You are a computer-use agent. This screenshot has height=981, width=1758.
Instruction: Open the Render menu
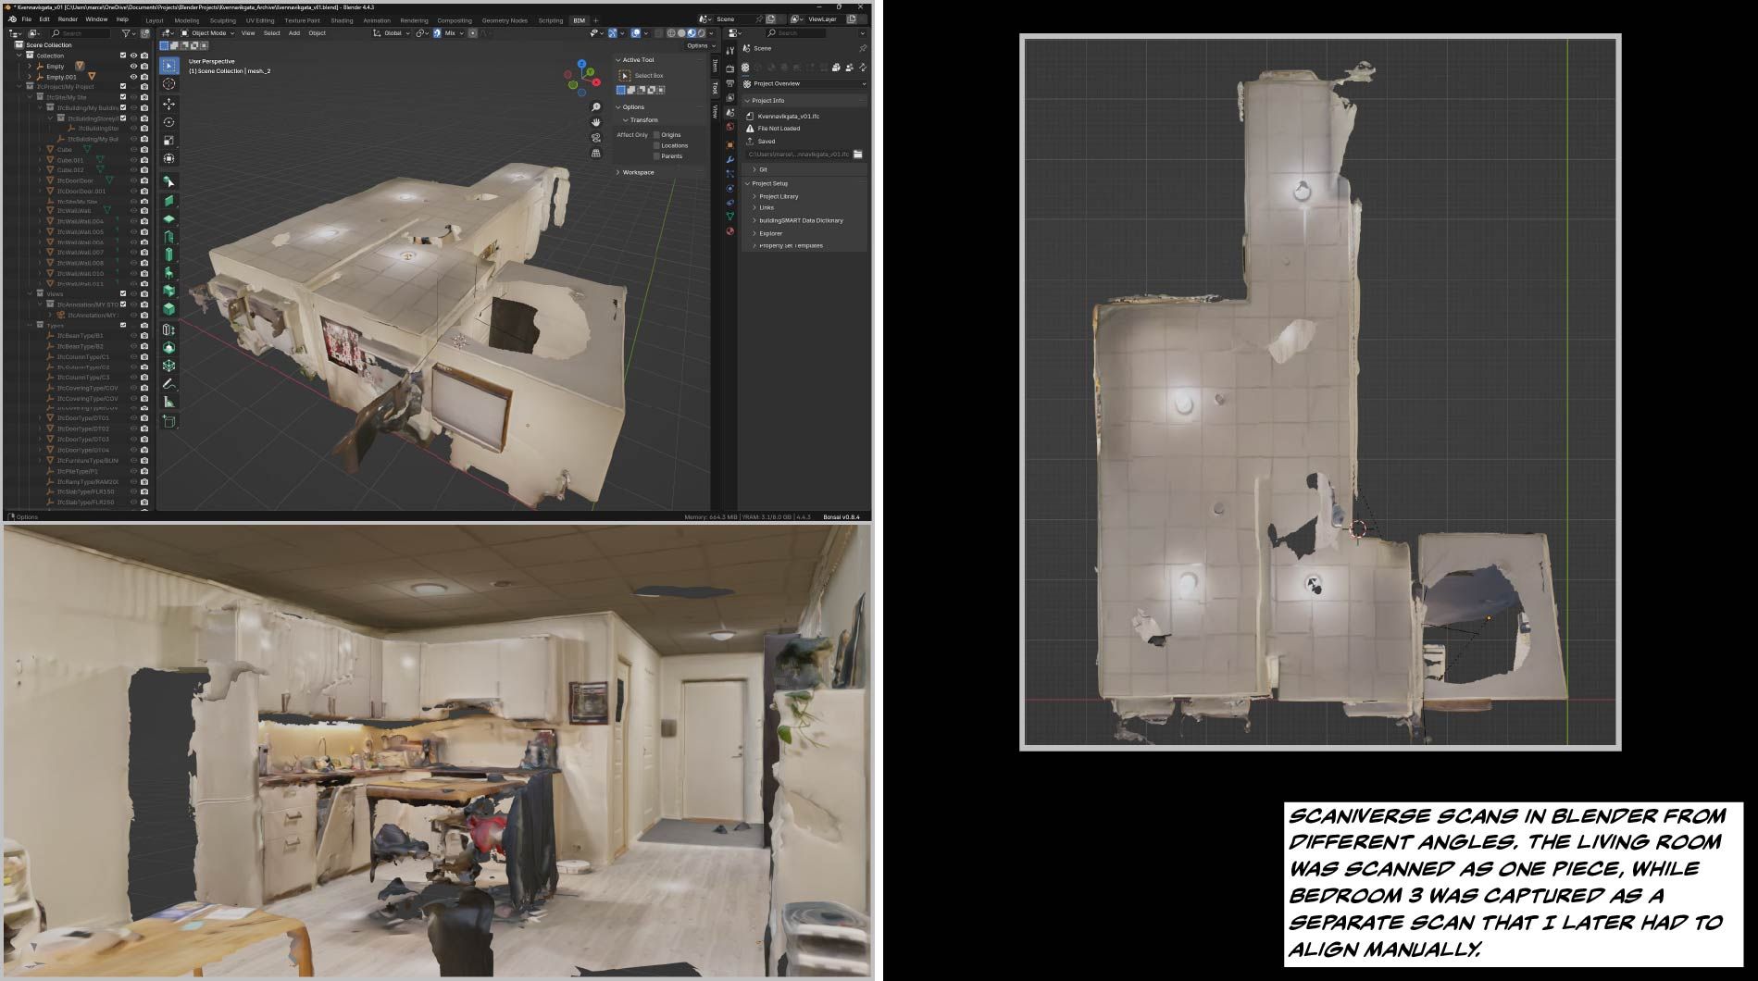(x=68, y=19)
